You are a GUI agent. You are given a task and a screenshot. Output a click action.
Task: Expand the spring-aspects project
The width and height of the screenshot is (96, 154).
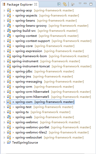pos(4,16)
